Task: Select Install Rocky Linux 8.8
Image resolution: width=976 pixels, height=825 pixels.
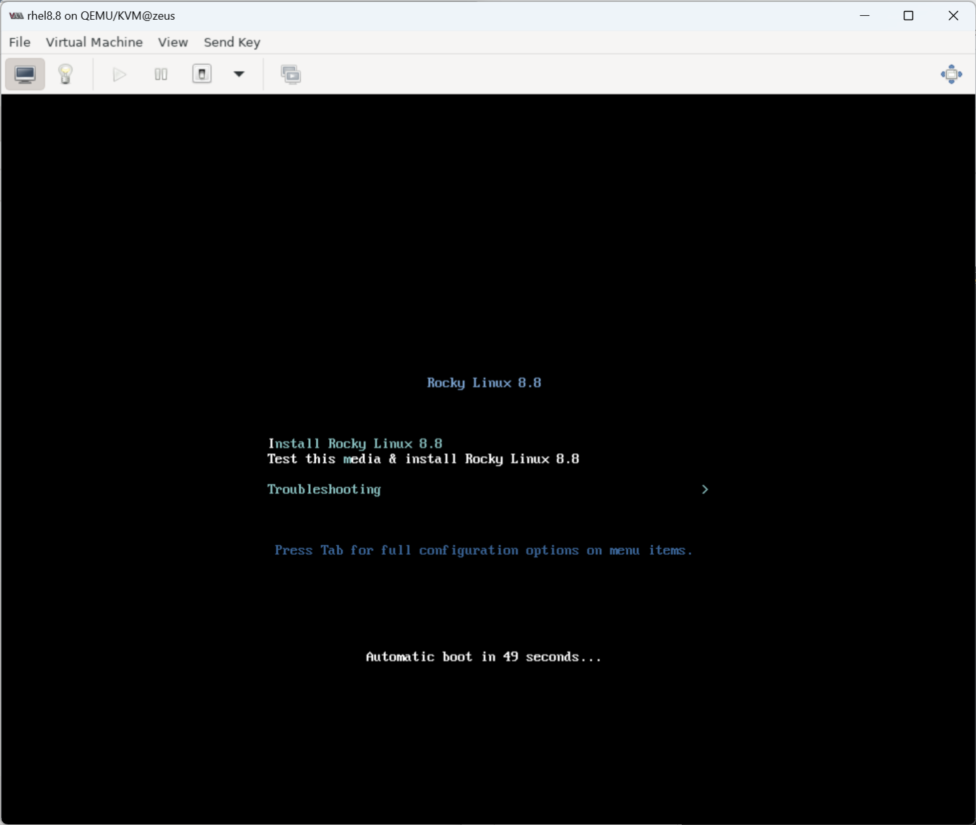Action: (355, 443)
